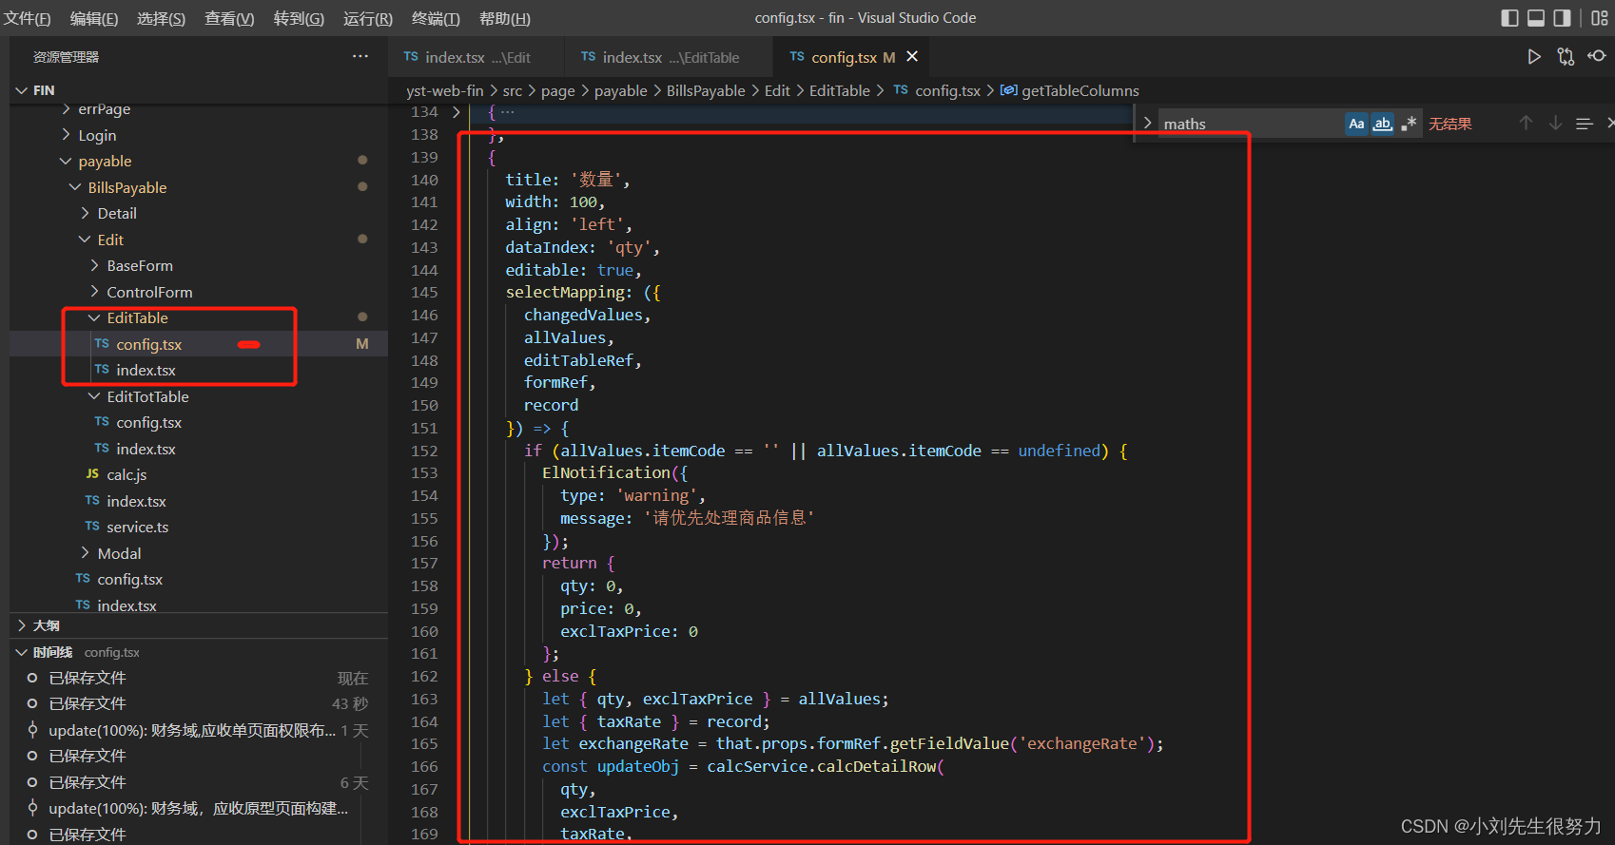Open the compare changes icon in editor toolbar
This screenshot has height=845, width=1615.
point(1566,57)
